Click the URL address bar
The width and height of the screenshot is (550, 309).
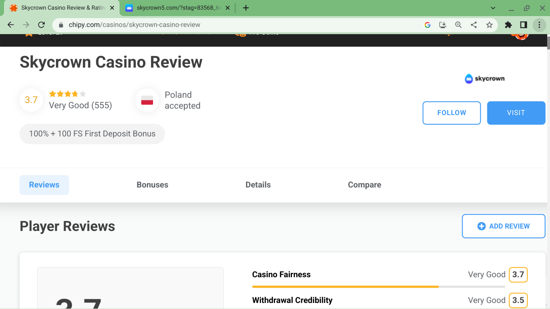click(x=242, y=25)
